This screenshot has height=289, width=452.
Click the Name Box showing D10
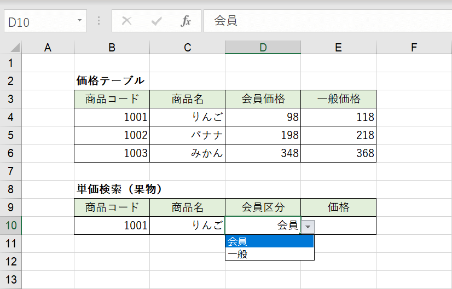(45, 21)
